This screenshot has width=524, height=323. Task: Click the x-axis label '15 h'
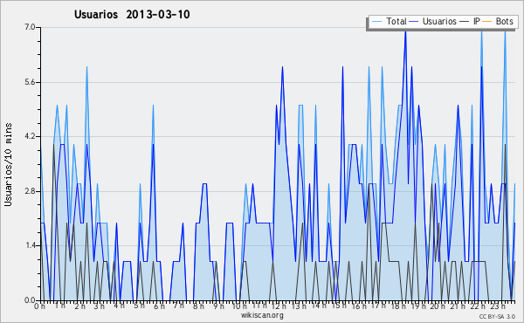(339, 306)
